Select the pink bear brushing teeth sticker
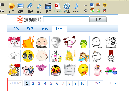129x105 pixels. pos(111,70)
